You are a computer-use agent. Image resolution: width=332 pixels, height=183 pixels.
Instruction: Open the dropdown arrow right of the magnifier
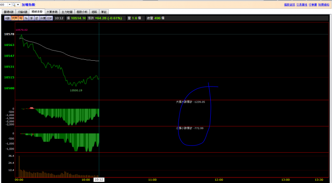click(18, 5)
